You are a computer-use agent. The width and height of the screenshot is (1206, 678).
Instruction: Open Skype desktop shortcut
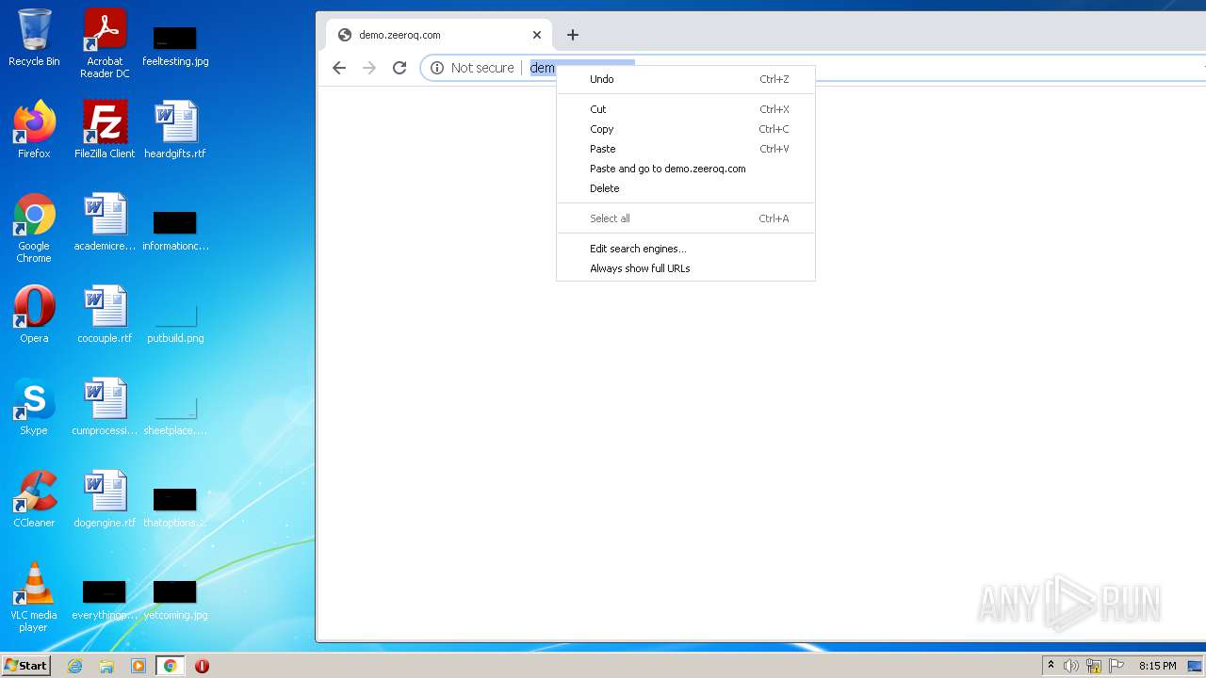pos(34,407)
